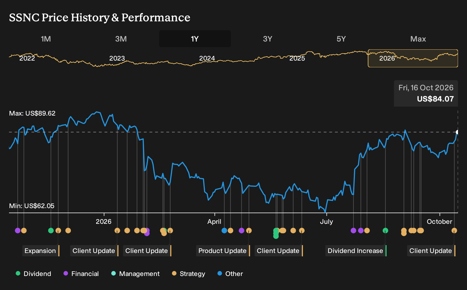The width and height of the screenshot is (467, 290).
Task: Click the July axis label
Action: [x=327, y=222]
